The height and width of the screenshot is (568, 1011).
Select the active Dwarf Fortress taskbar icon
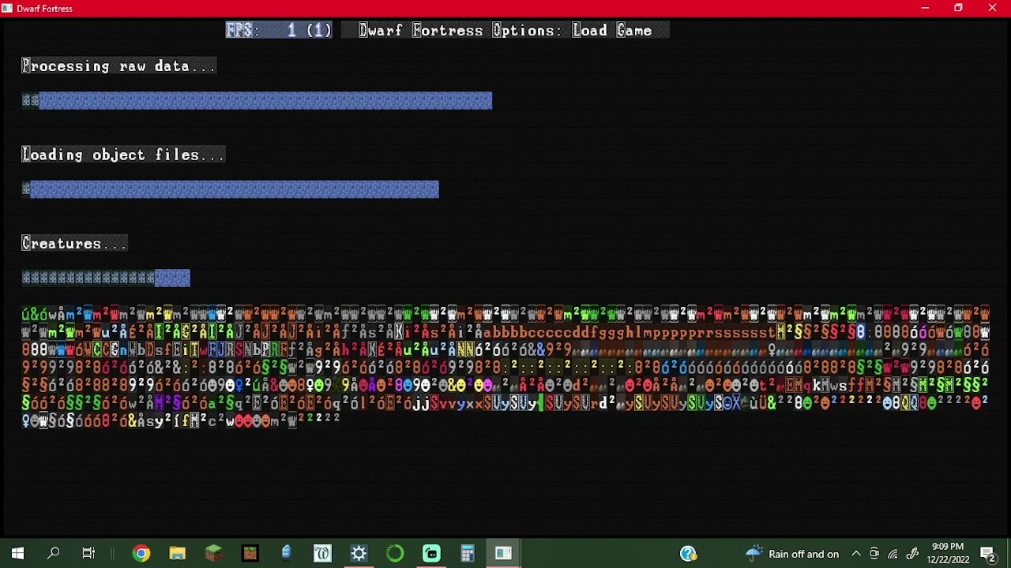(503, 554)
